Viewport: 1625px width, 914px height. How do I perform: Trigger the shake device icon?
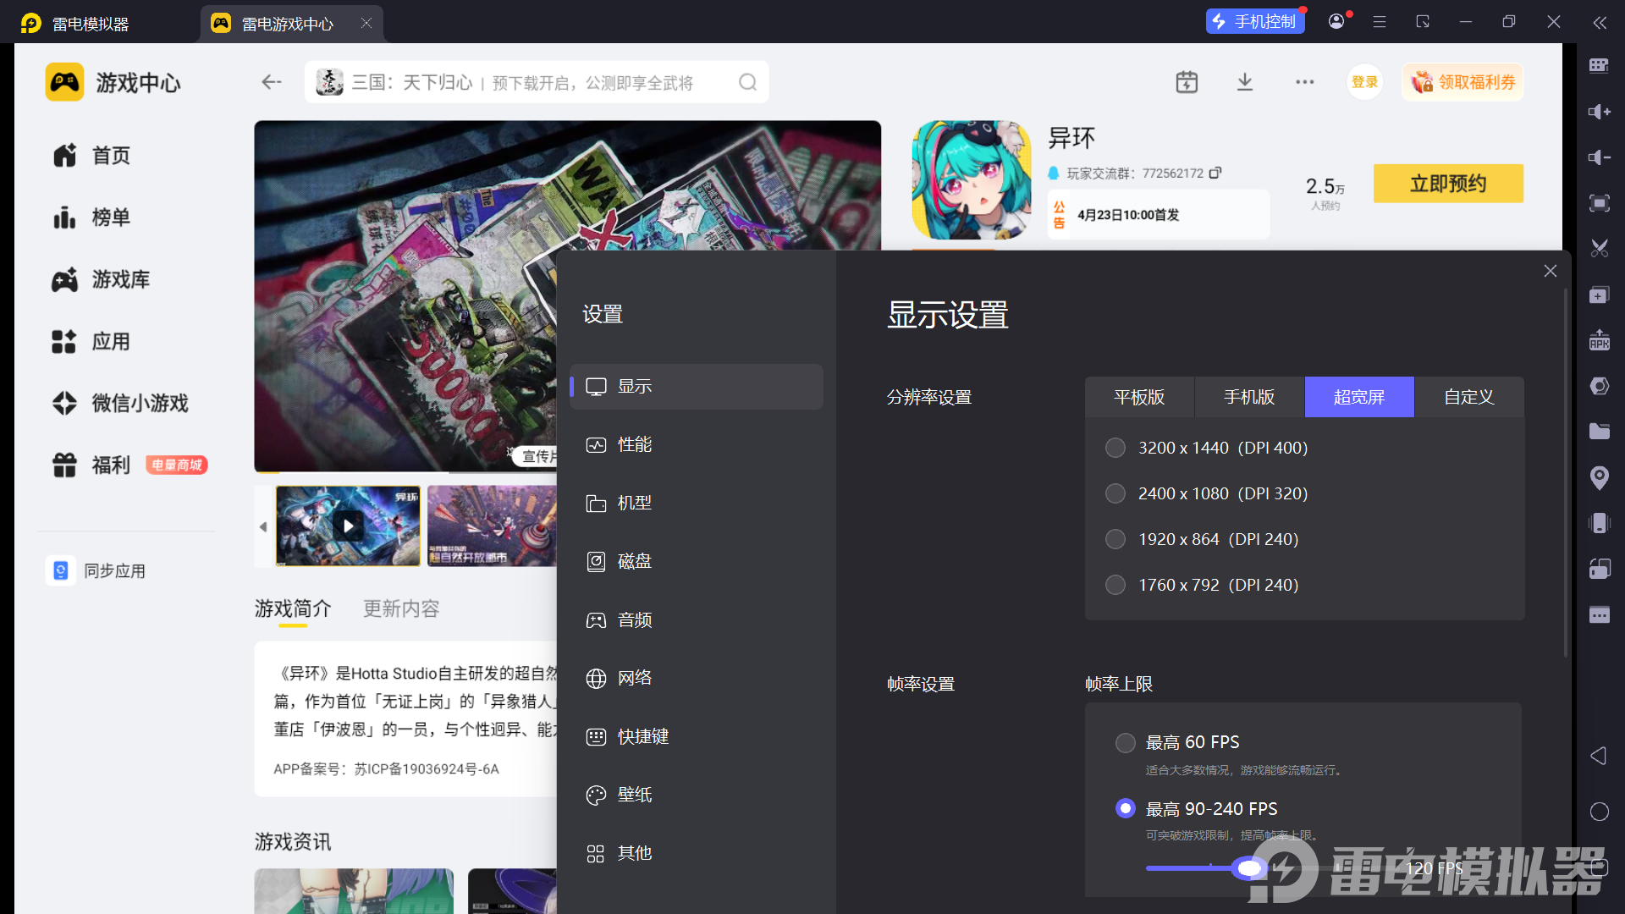[1599, 523]
